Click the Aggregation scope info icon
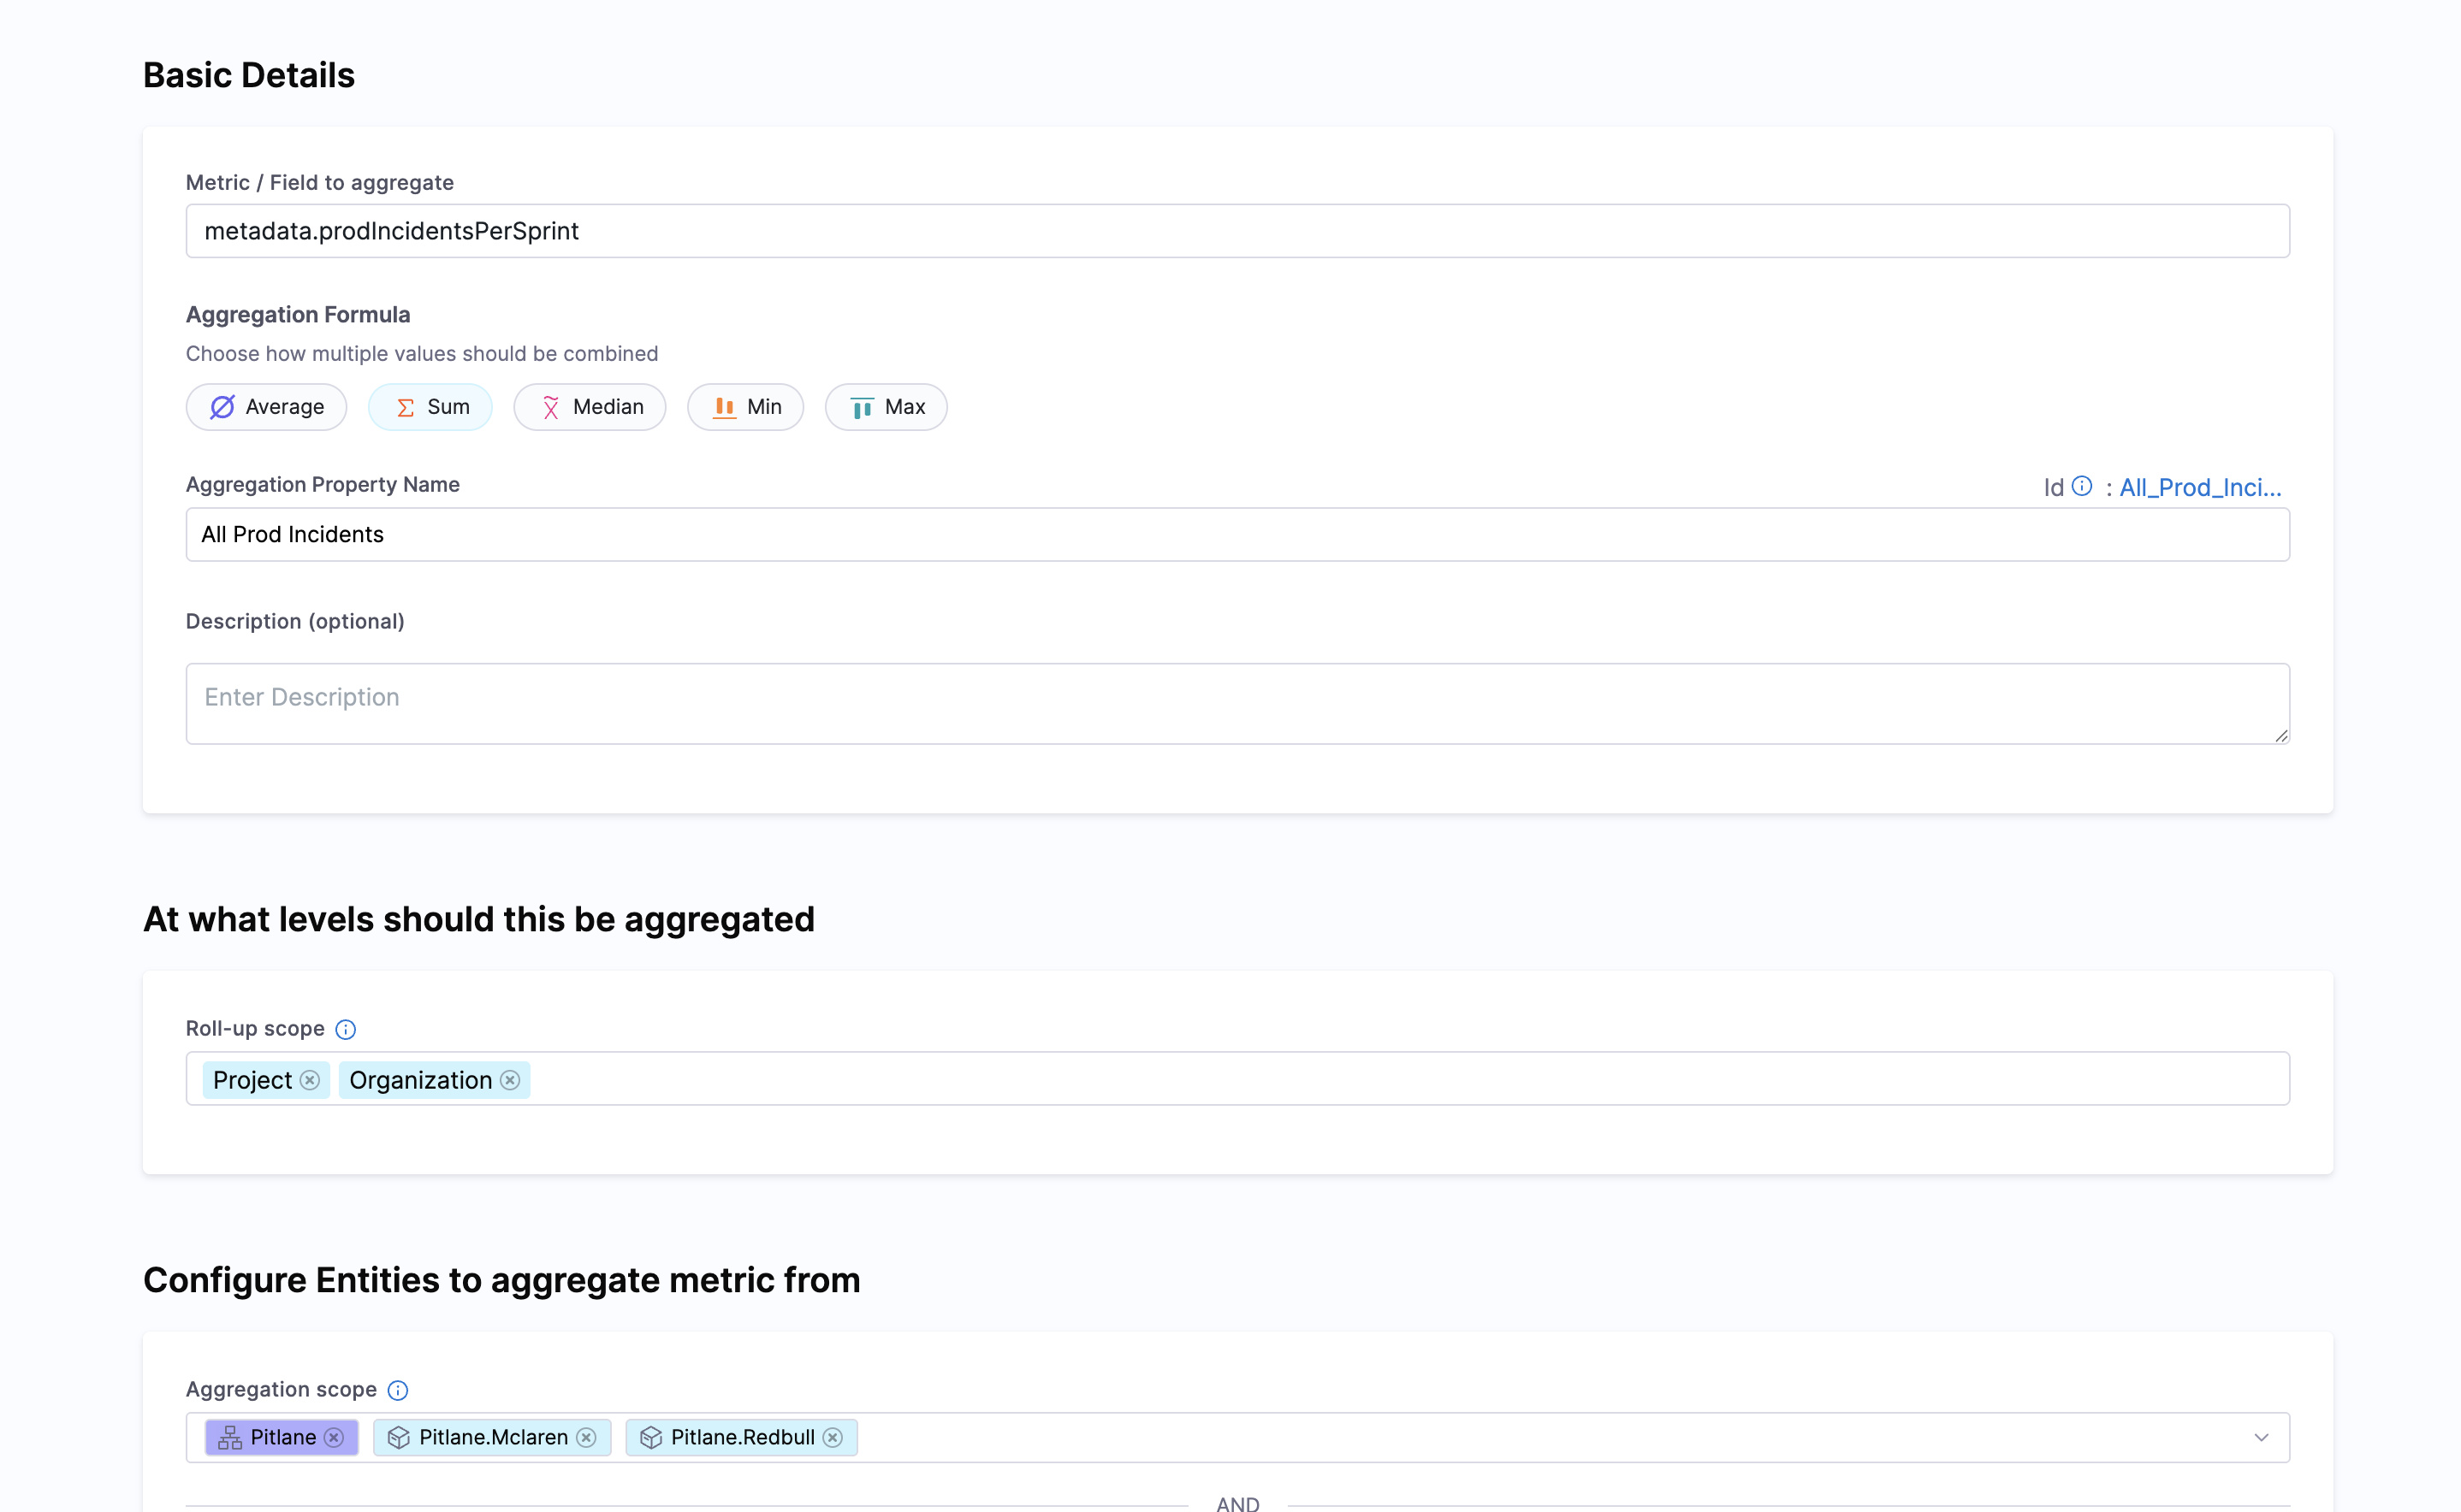The height and width of the screenshot is (1512, 2461). tap(397, 1390)
